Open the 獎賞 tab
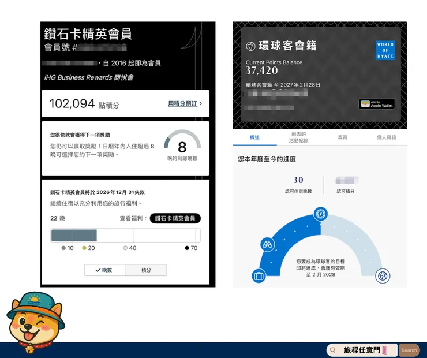Viewport: 427px width, 358px height. click(342, 137)
